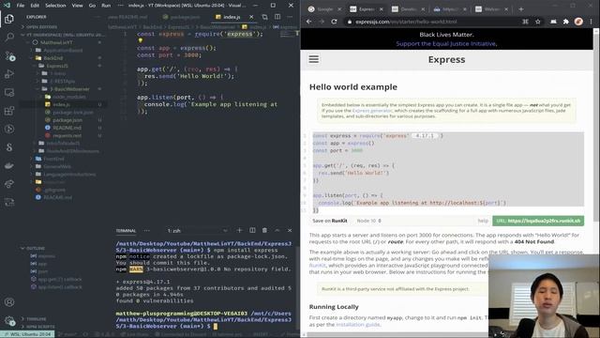Image resolution: width=600 pixels, height=338 pixels.
Task: Open the Live Share view in activity bar
Action: pos(9,184)
